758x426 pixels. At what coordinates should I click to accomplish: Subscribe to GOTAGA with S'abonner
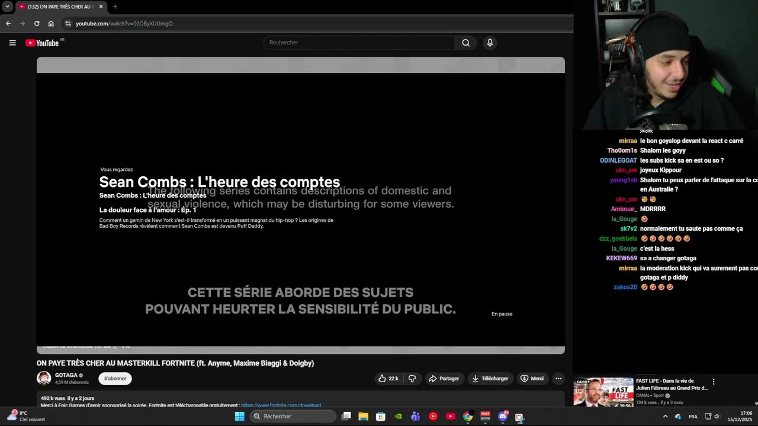115,379
